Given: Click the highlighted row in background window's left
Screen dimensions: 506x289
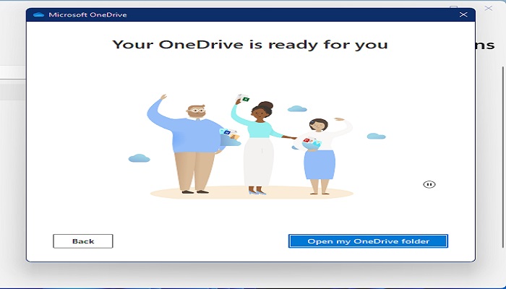Looking at the screenshot, I should tap(12, 92).
